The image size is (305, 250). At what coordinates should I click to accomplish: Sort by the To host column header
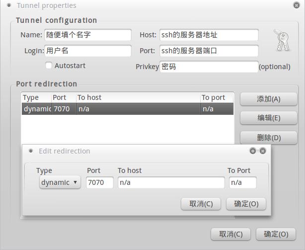click(138, 97)
